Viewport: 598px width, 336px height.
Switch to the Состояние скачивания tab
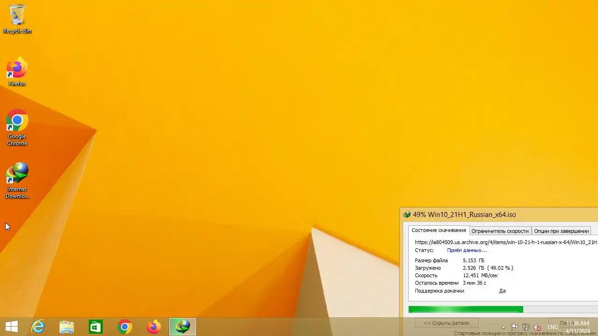[x=439, y=231]
